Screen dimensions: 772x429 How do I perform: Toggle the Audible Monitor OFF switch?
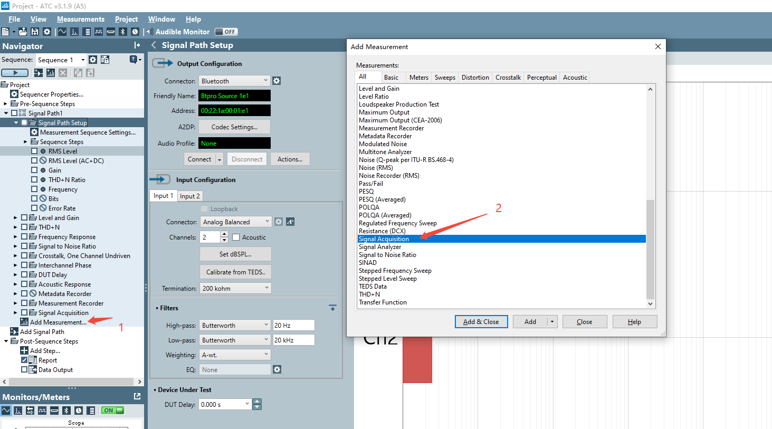coord(226,32)
